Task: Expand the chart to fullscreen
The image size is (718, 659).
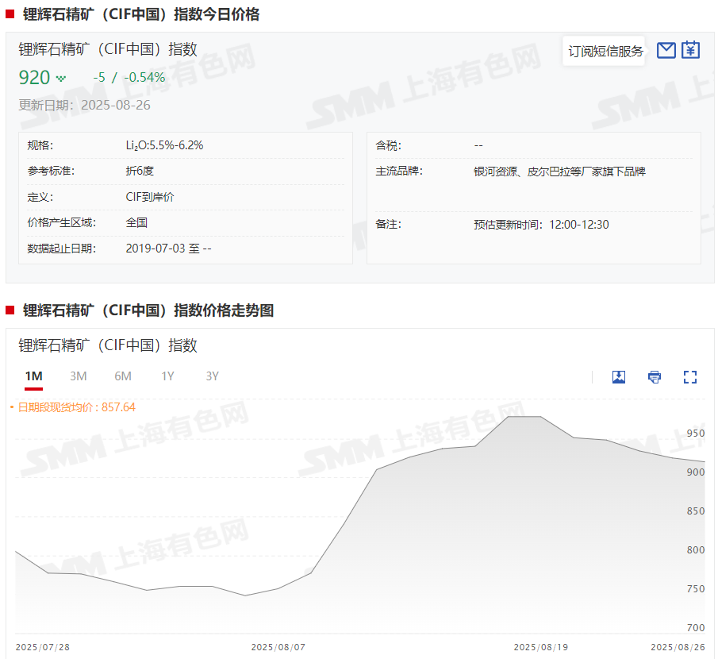Action: pyautogui.click(x=690, y=377)
